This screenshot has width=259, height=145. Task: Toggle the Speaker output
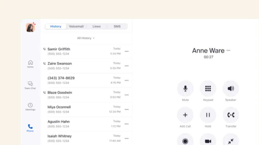click(x=231, y=89)
